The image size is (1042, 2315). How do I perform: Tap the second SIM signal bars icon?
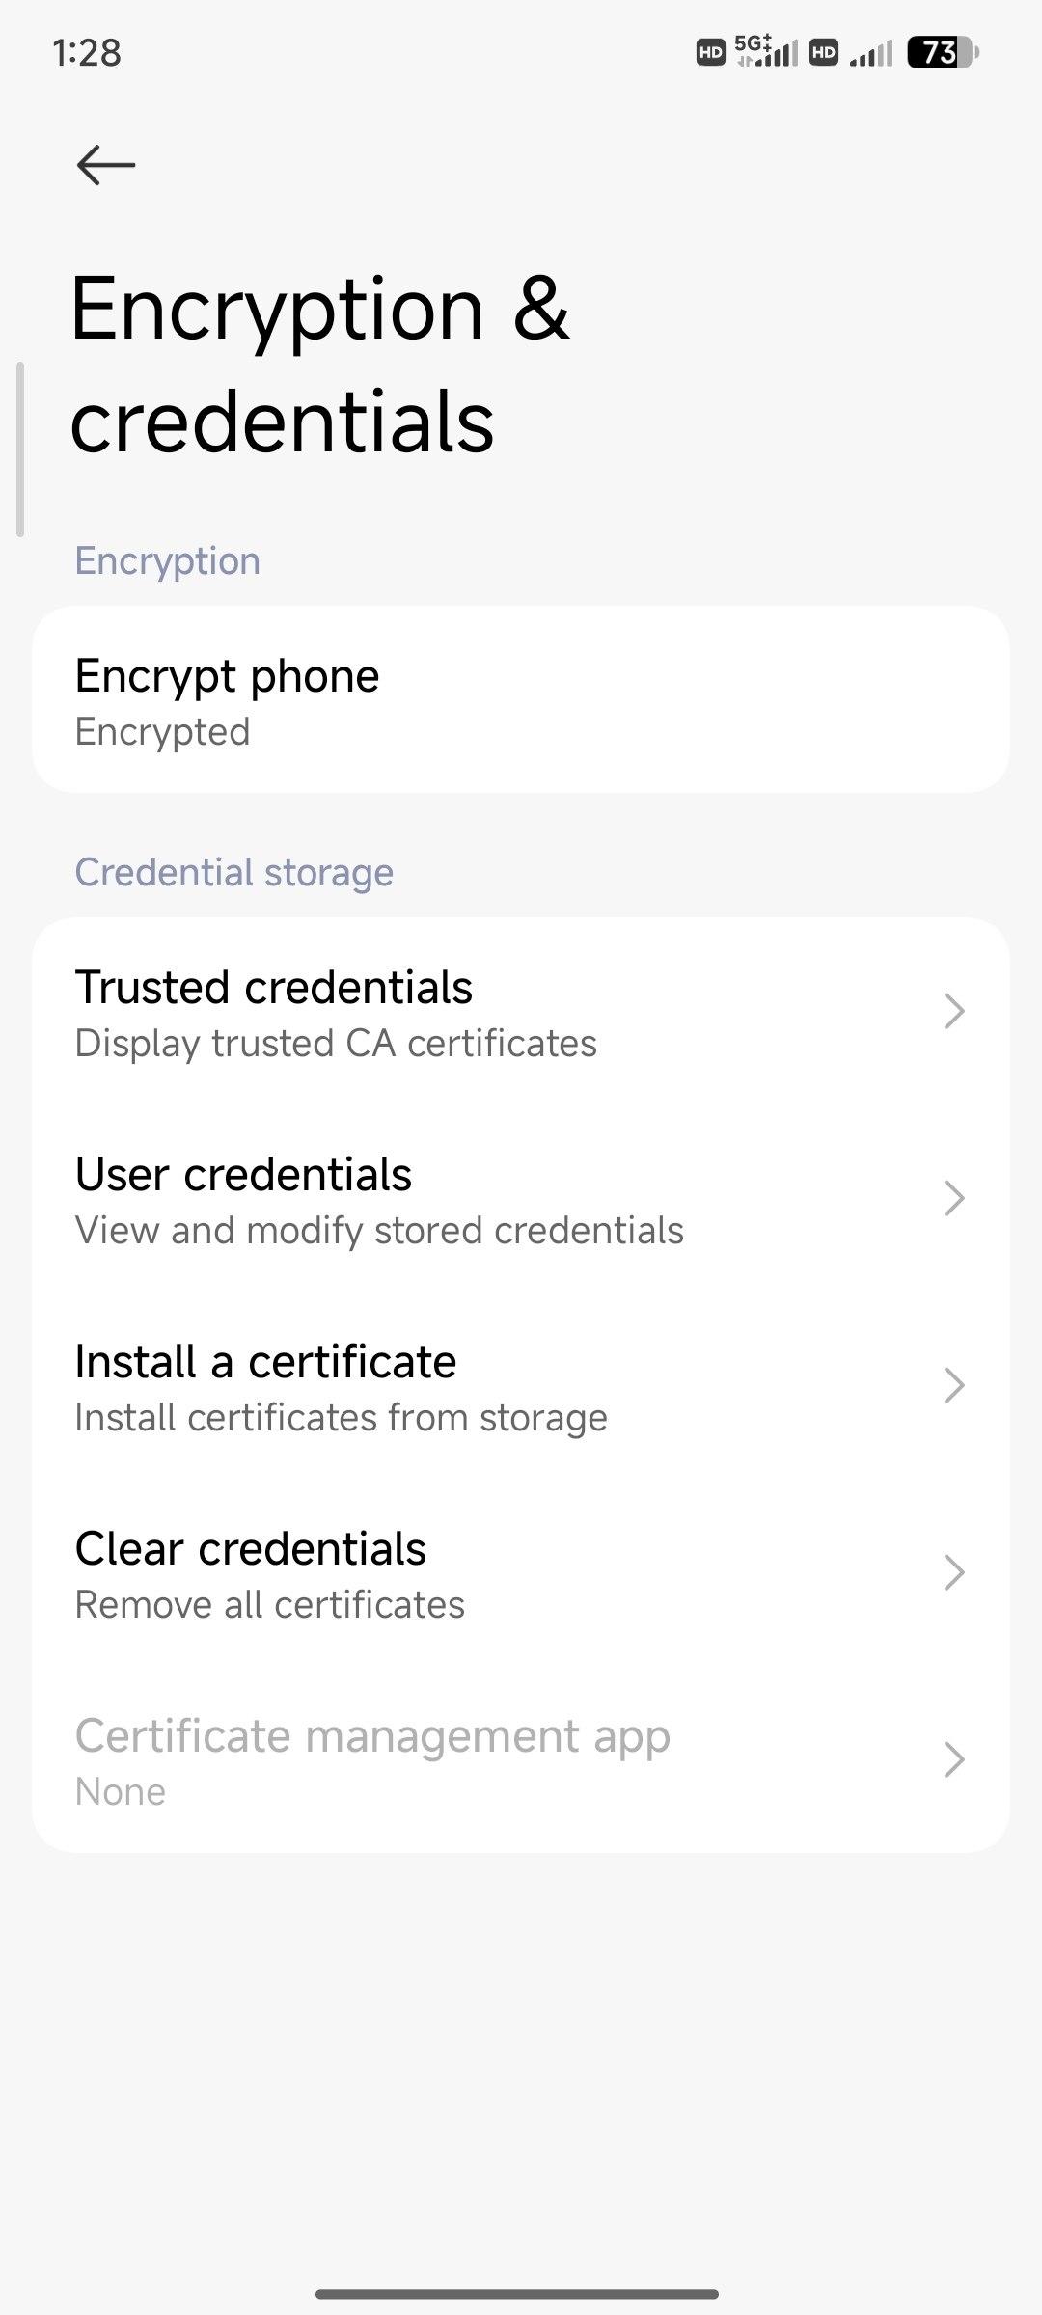(x=871, y=53)
